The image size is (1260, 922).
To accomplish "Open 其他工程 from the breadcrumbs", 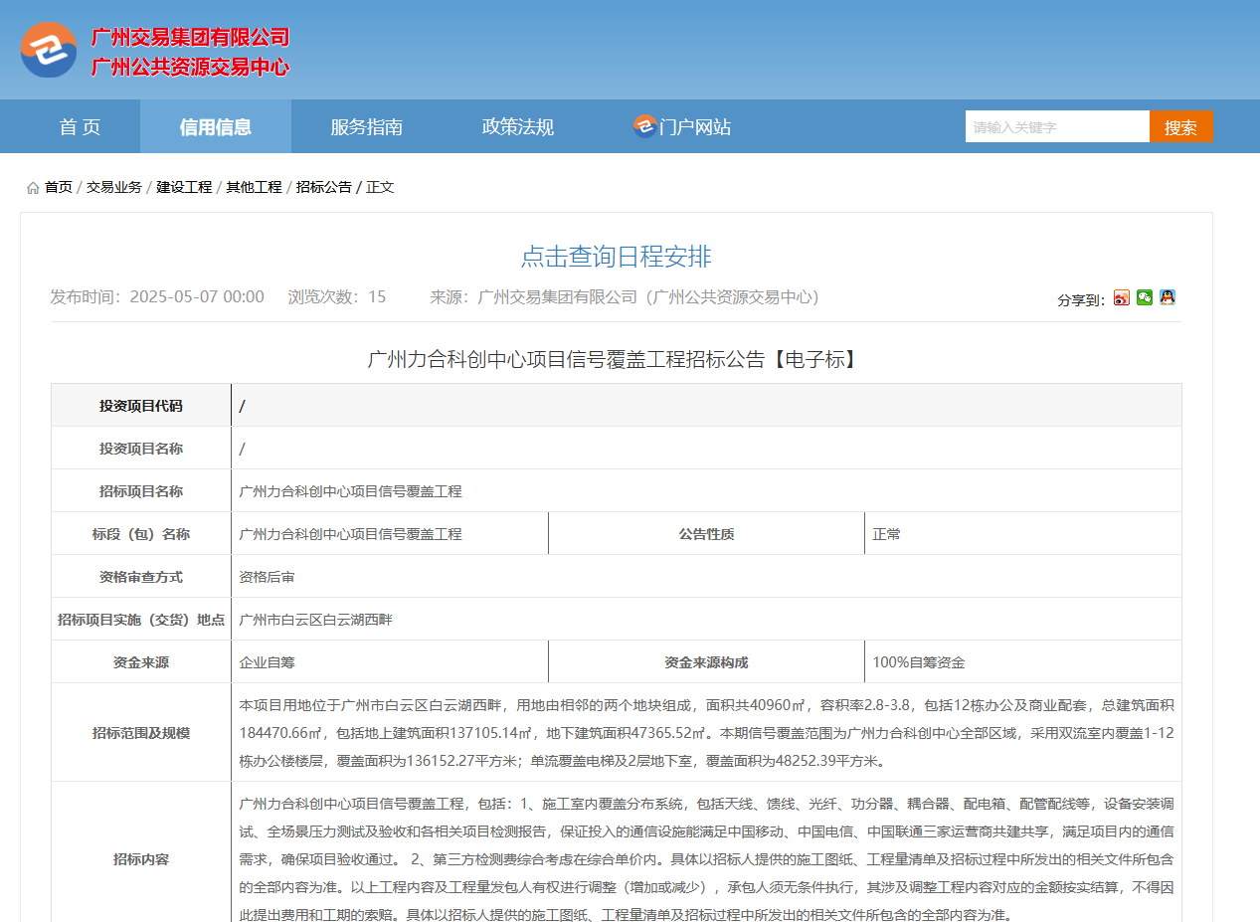I will click(254, 186).
